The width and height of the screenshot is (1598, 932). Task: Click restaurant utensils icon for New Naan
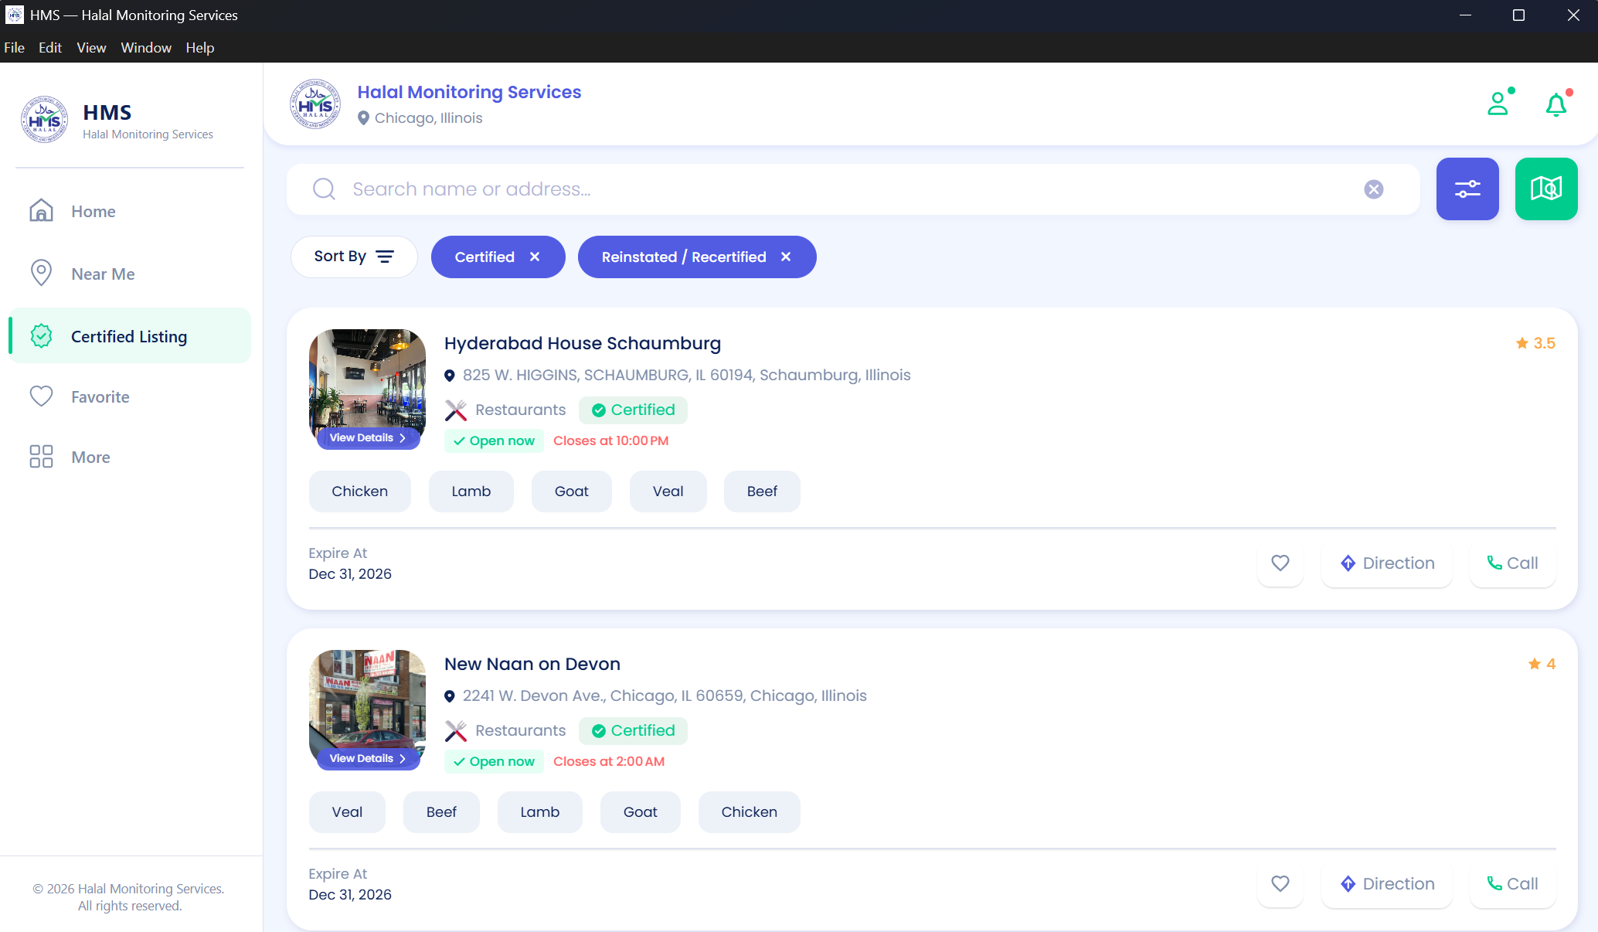[456, 731]
